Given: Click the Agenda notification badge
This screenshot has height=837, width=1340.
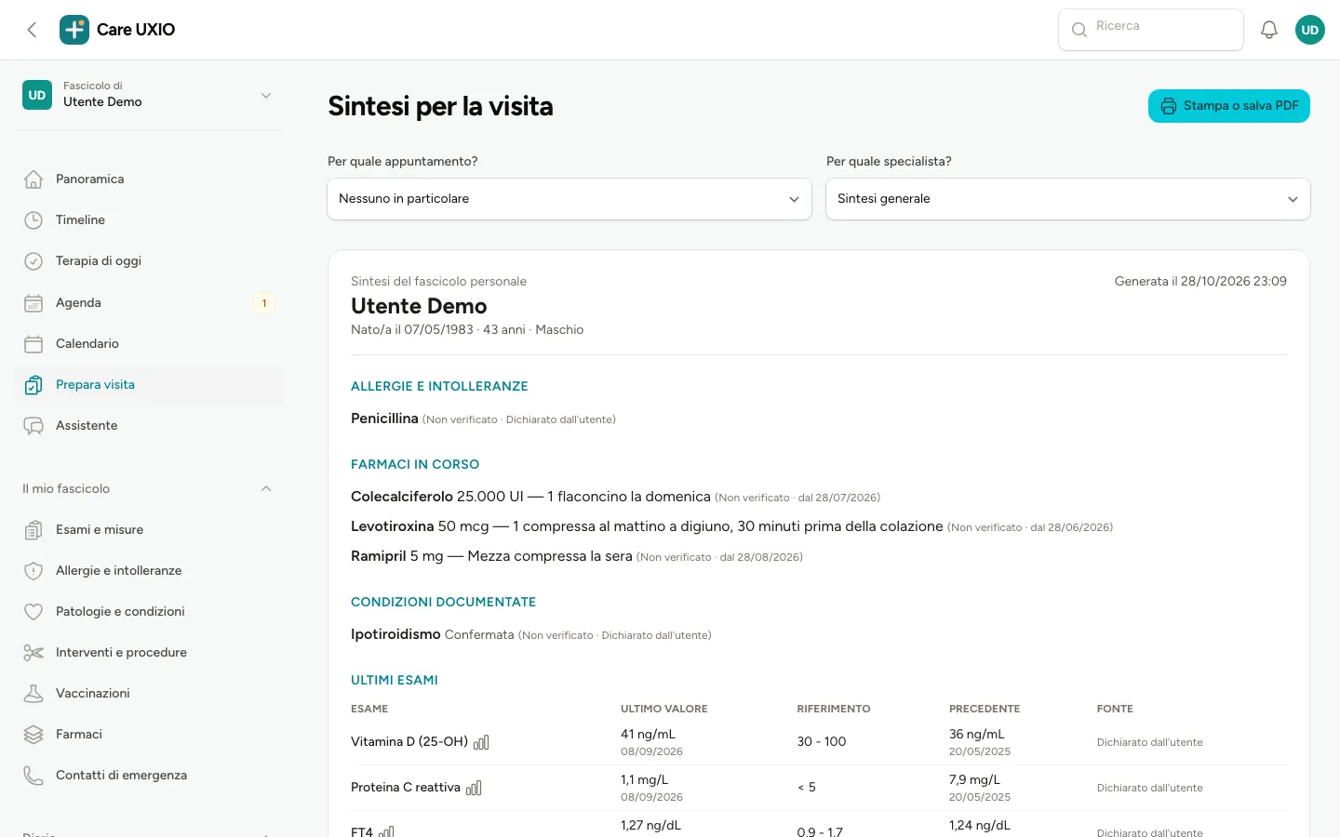Looking at the screenshot, I should click(x=264, y=303).
